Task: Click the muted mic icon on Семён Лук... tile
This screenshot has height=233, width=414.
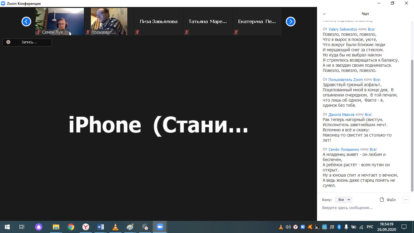Action: click(x=38, y=32)
